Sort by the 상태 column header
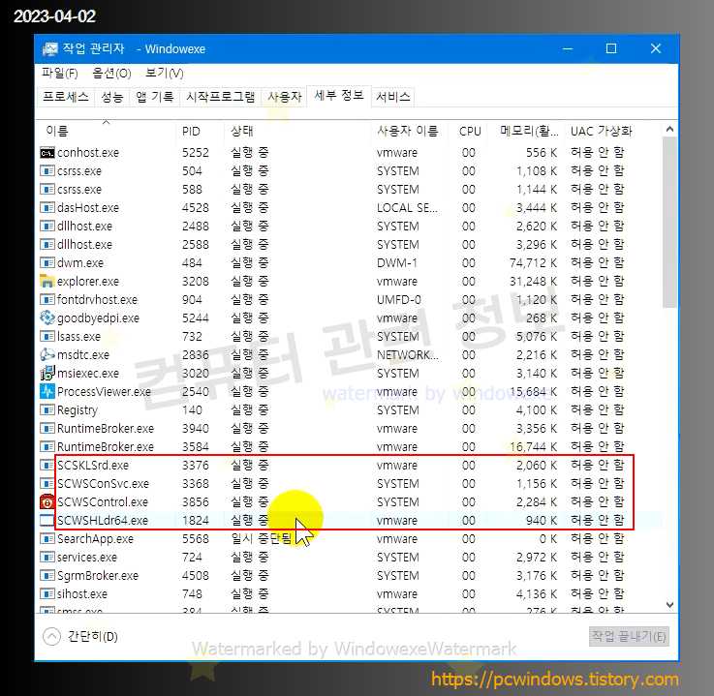Viewport: 714px width, 696px height. pyautogui.click(x=297, y=132)
